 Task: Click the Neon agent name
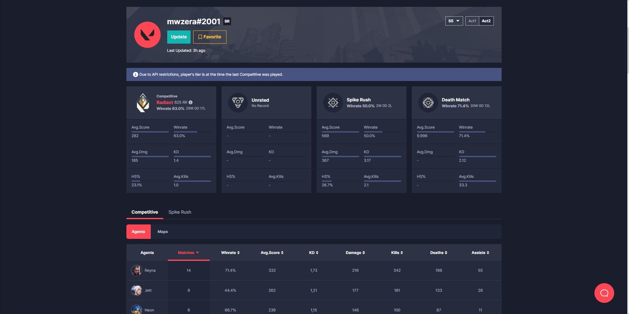(x=149, y=310)
